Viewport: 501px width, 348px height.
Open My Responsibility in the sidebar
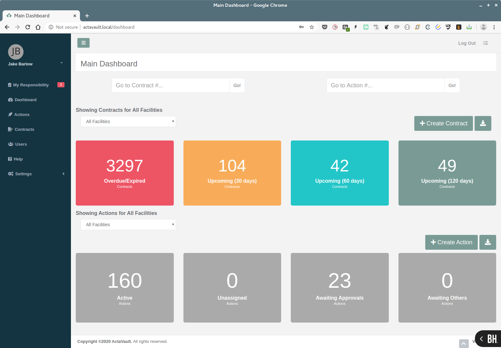point(31,85)
